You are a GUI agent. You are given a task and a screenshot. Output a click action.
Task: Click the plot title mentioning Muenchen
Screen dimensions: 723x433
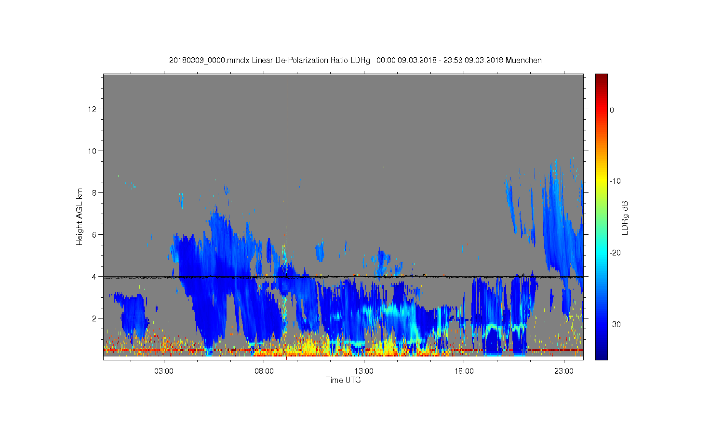coord(355,61)
